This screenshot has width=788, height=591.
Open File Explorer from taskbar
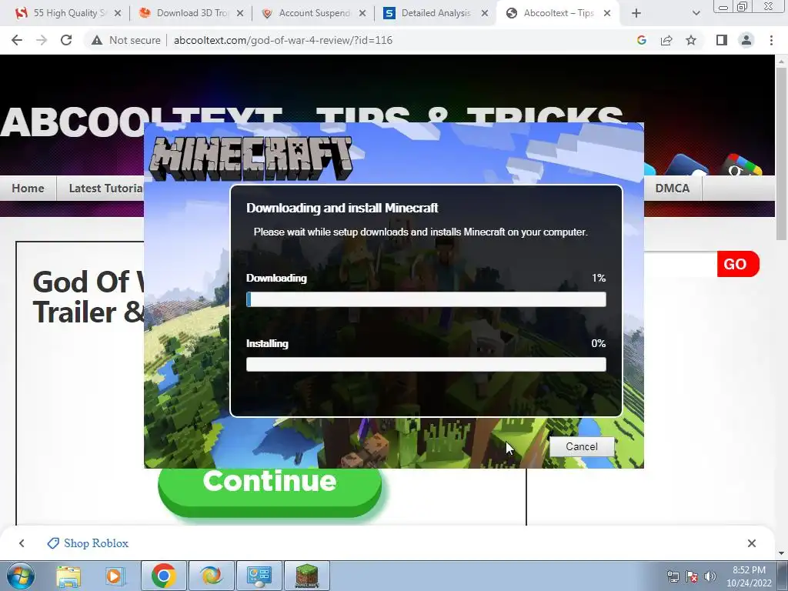(x=68, y=576)
